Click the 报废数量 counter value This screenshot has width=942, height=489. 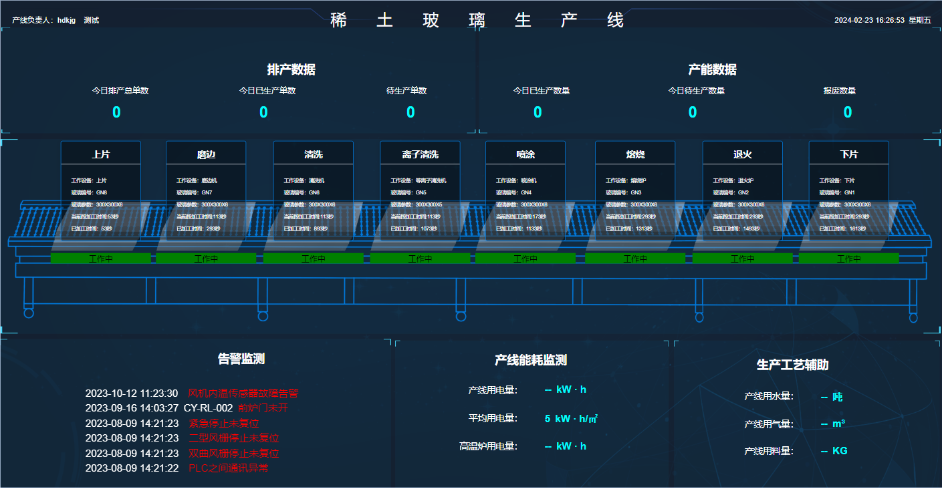pos(847,112)
